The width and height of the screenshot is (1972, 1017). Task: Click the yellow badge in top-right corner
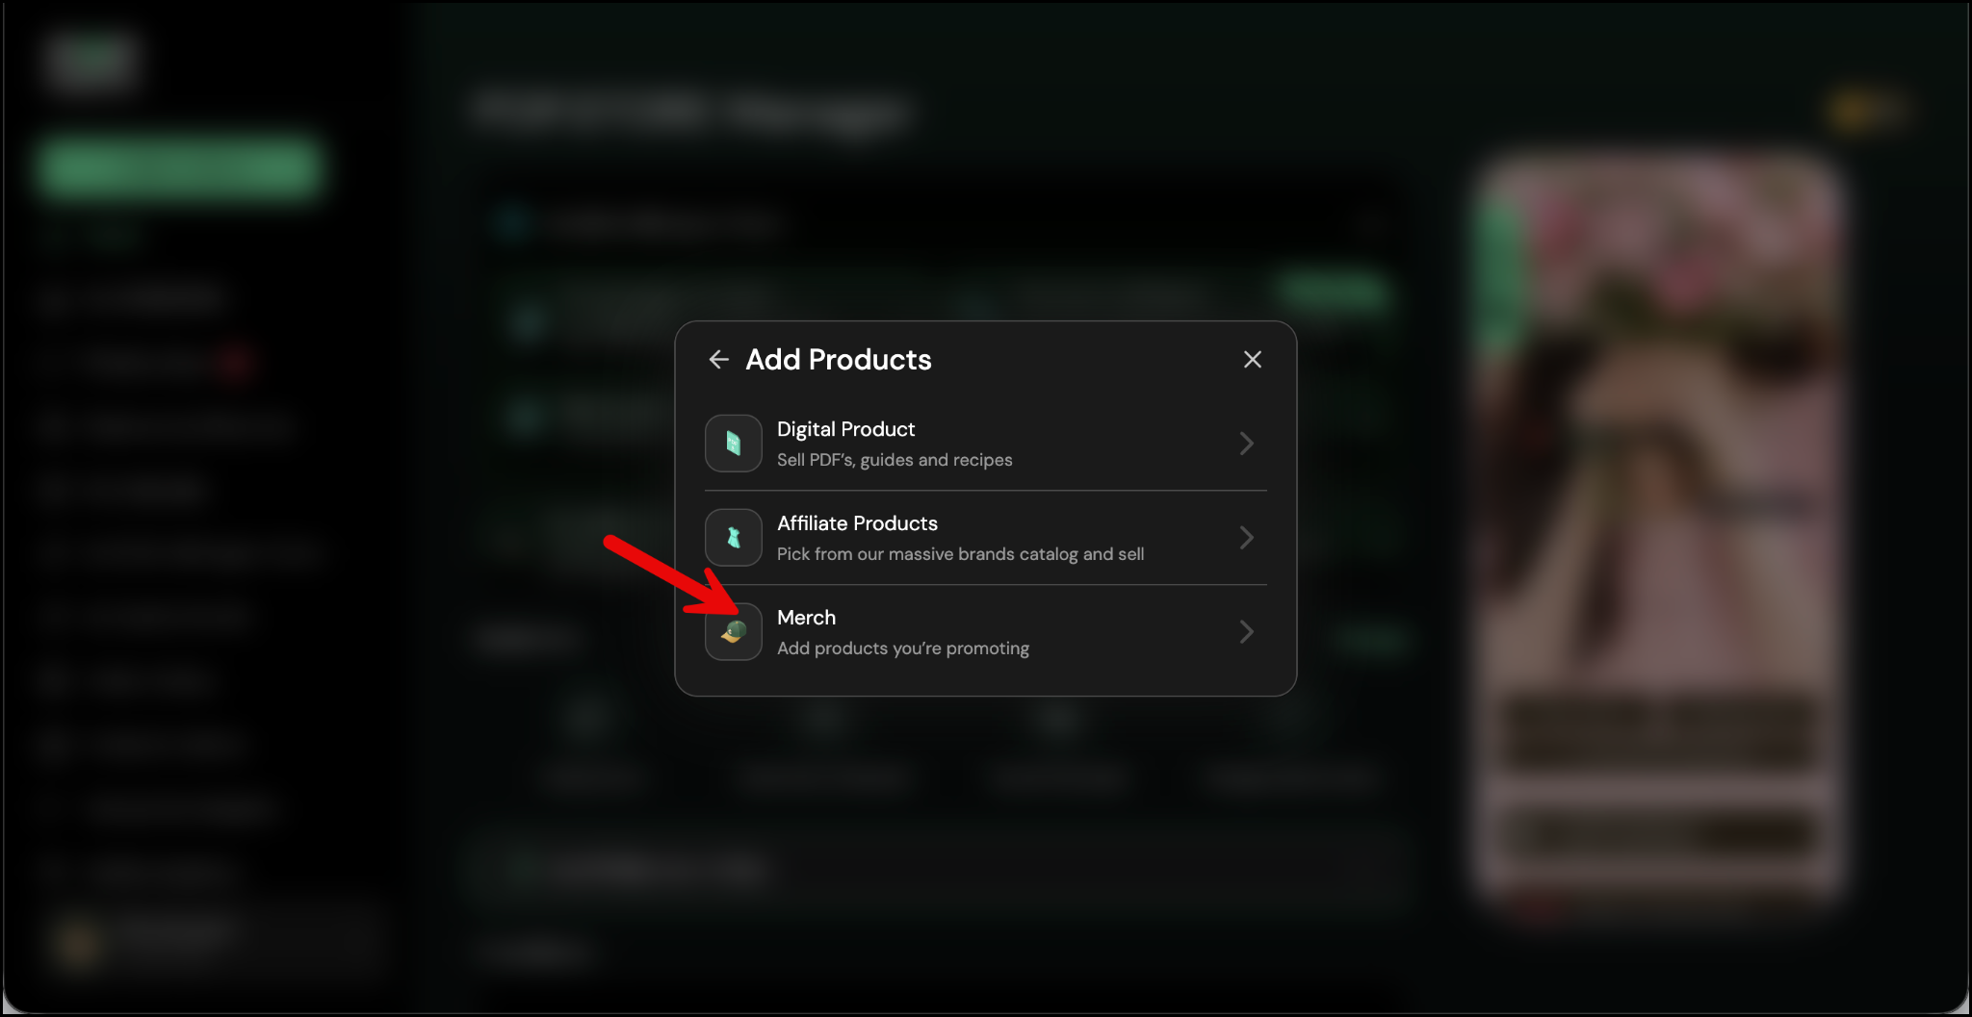(x=1865, y=112)
